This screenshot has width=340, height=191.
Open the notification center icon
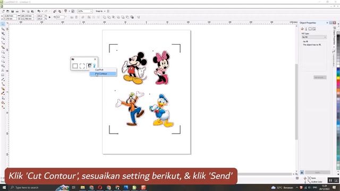pos(334,187)
